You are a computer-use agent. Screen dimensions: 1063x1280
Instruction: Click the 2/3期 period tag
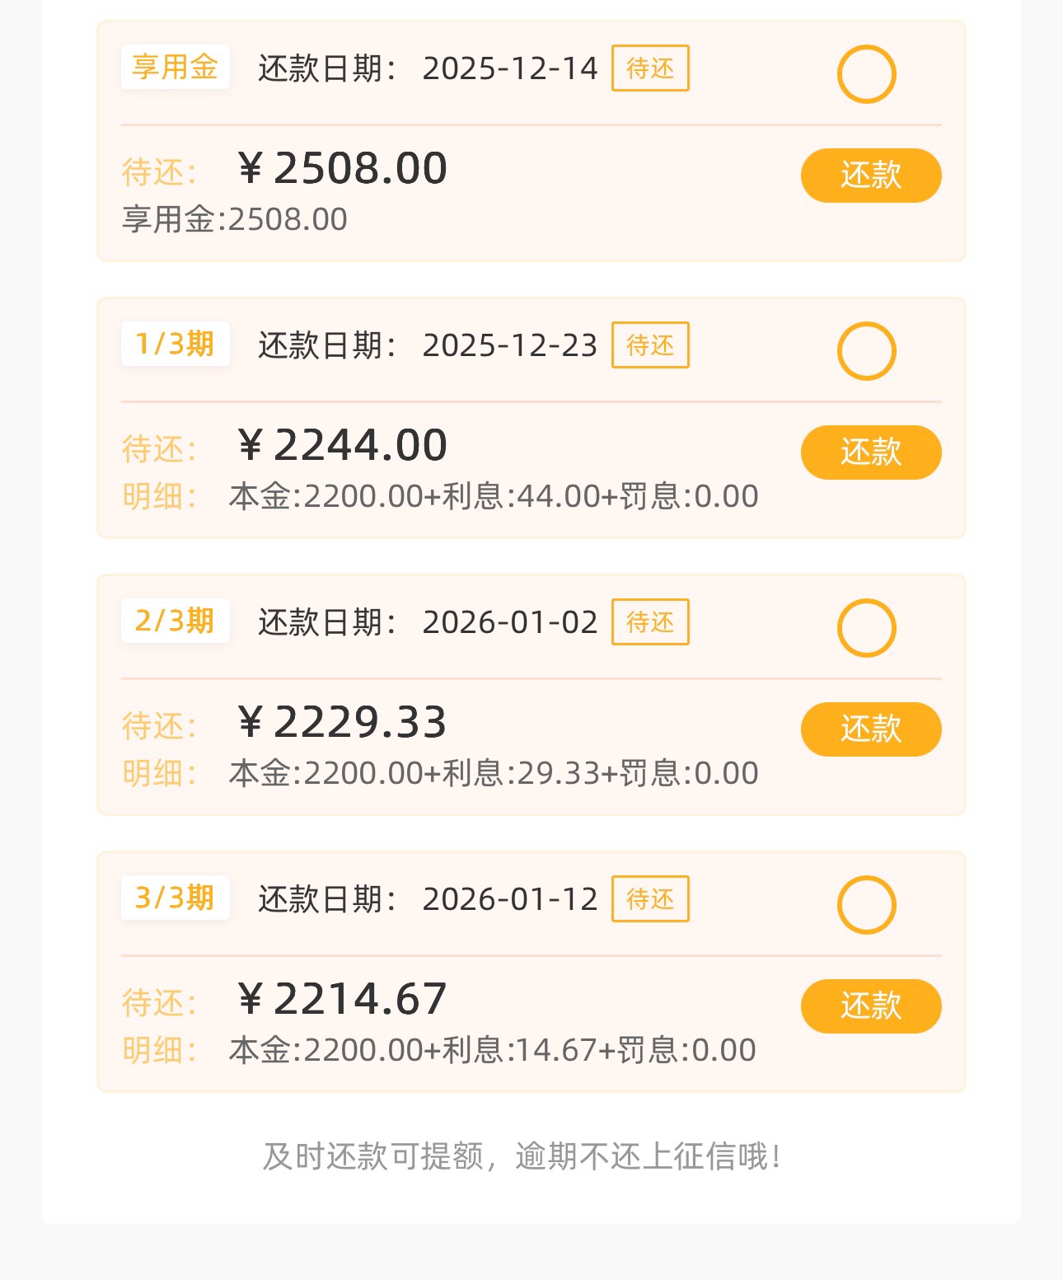pos(175,621)
